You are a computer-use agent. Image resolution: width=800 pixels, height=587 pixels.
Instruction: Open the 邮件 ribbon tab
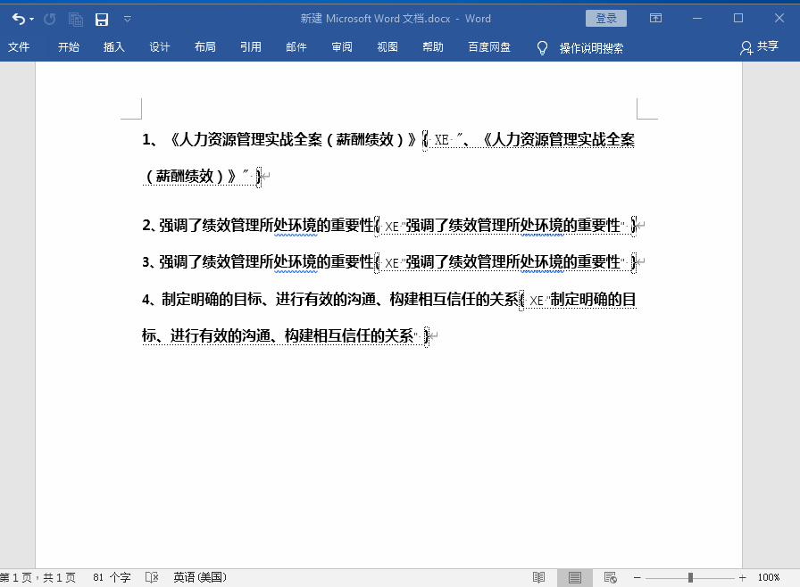coord(296,47)
